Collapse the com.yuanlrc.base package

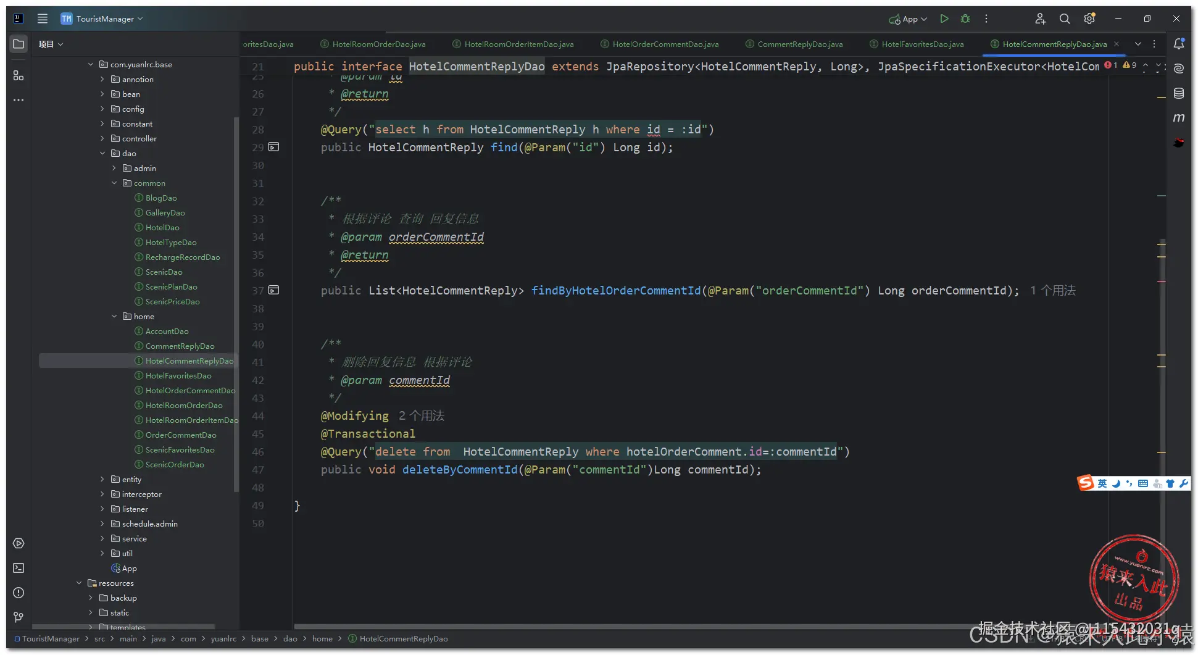pyautogui.click(x=91, y=64)
